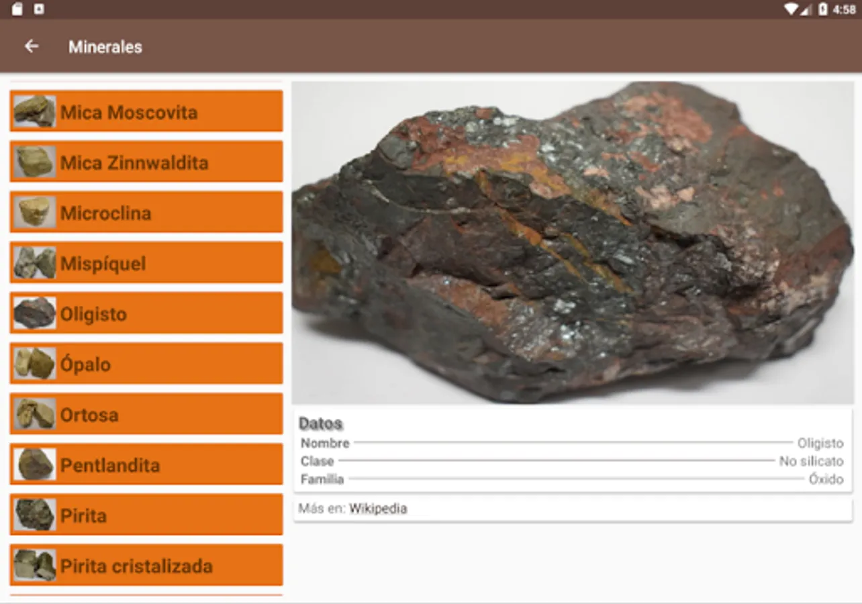This screenshot has width=862, height=604.
Task: Click the Nombre value Oligisto
Action: pos(820,443)
